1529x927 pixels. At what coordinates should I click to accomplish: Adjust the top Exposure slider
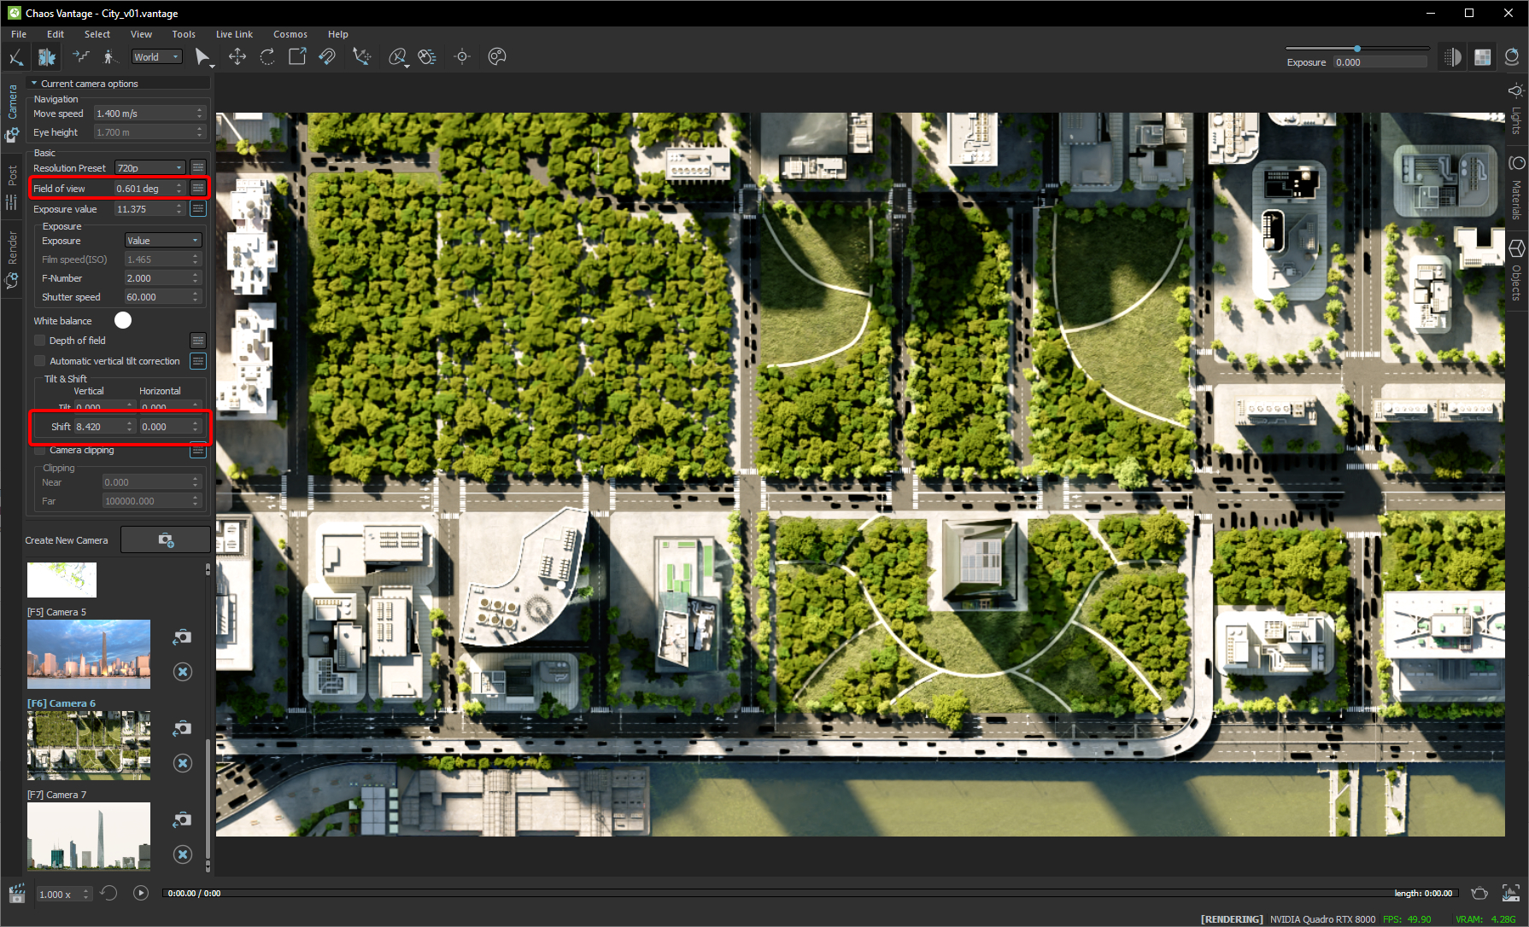1356,49
